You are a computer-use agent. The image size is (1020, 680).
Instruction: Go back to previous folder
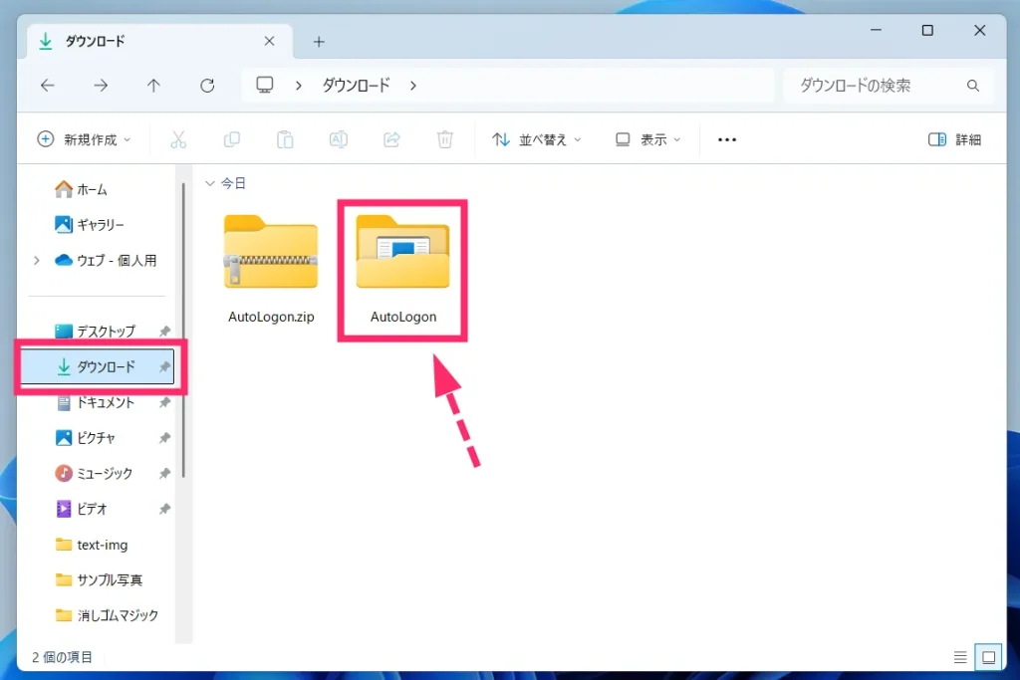(x=48, y=86)
